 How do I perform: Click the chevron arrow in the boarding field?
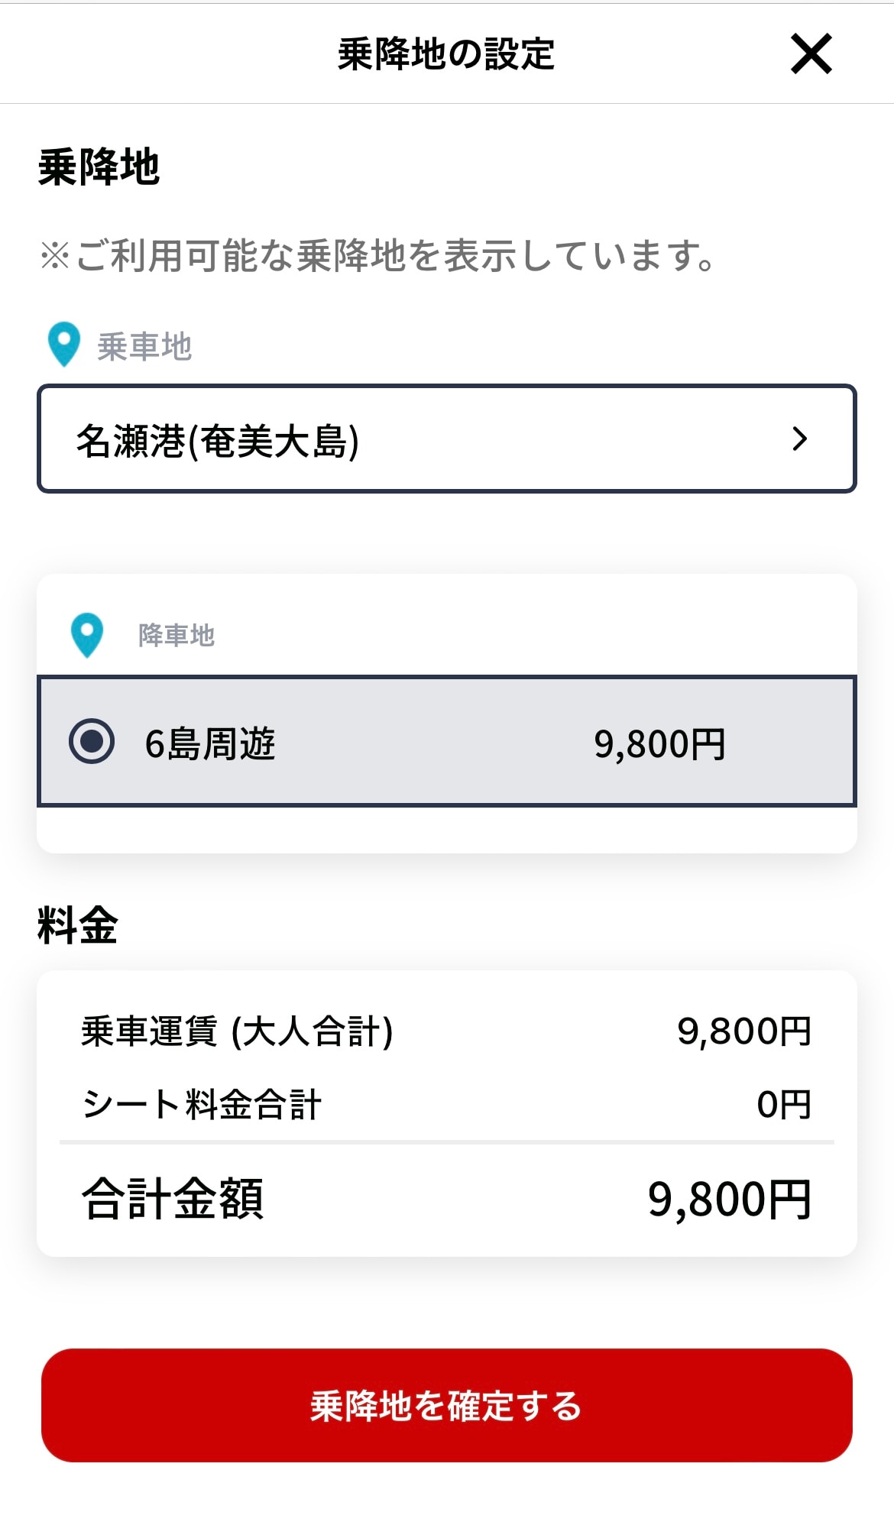tap(799, 439)
